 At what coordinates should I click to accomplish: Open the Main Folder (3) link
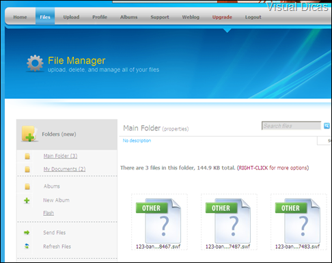[x=60, y=156]
